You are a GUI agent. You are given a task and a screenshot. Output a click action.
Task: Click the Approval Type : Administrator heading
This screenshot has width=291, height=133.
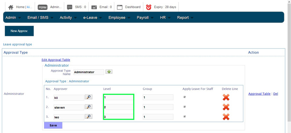point(67,81)
